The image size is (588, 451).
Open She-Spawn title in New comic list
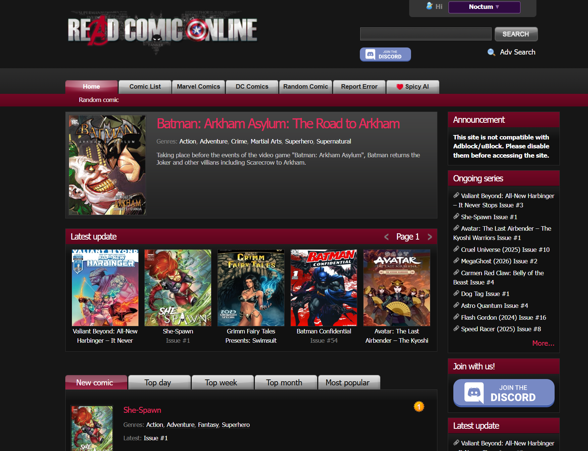pos(142,410)
